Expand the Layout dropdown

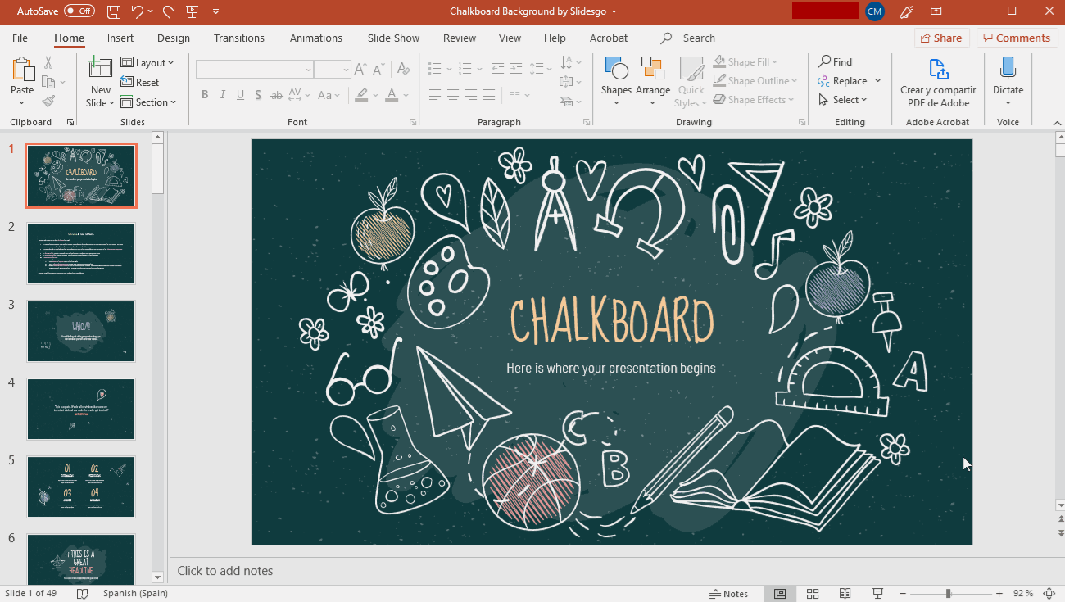click(148, 63)
